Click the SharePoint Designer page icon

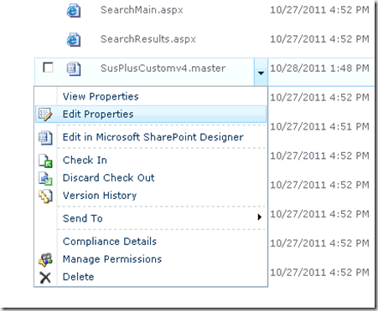[45, 138]
